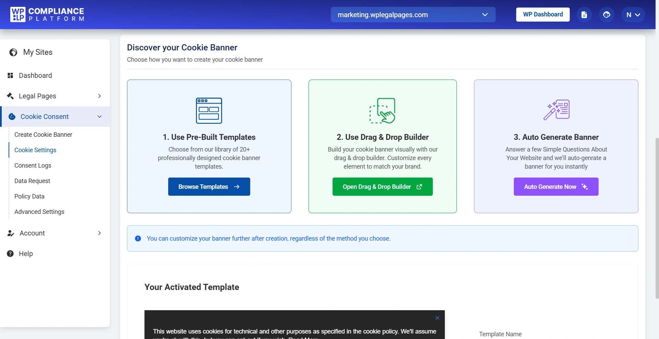
Task: Click the page vertical scrollbar
Action: coord(657,218)
